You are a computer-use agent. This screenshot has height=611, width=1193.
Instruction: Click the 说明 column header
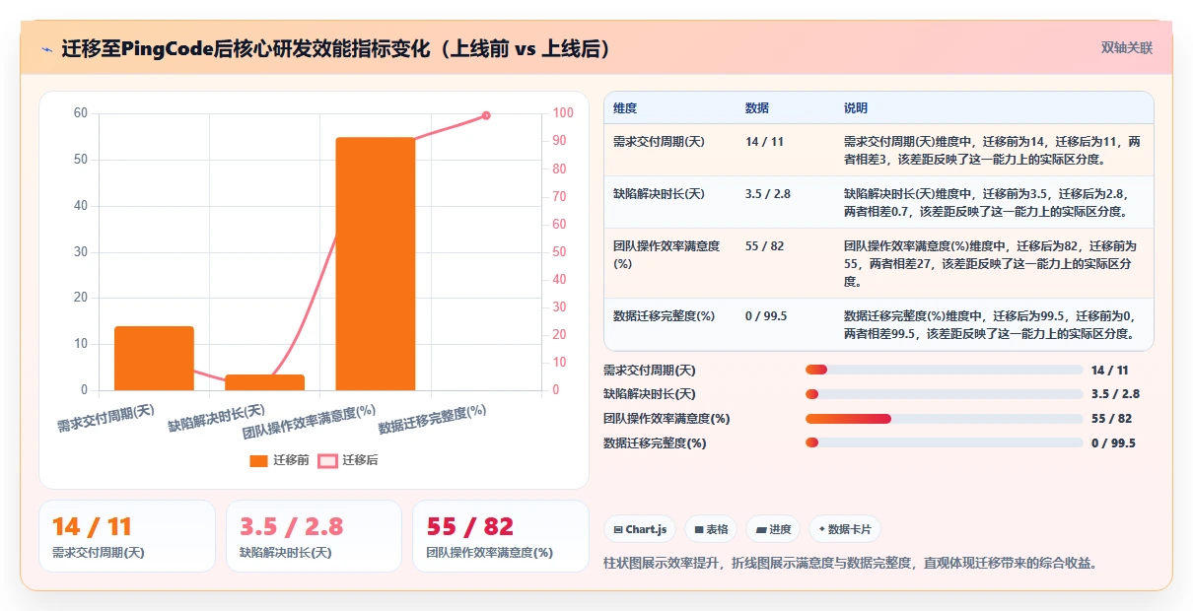click(x=856, y=107)
